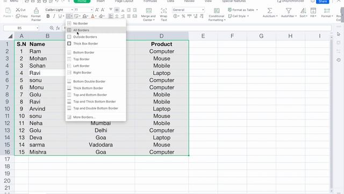The width and height of the screenshot is (344, 194).
Task: Select Outside Borders option
Action: point(96,37)
